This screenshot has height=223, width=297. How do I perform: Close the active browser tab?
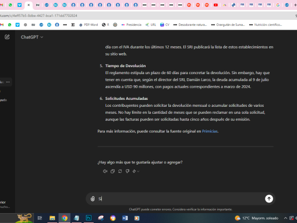point(29,5)
